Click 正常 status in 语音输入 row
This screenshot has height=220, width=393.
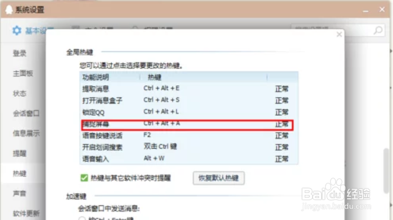pyautogui.click(x=282, y=159)
